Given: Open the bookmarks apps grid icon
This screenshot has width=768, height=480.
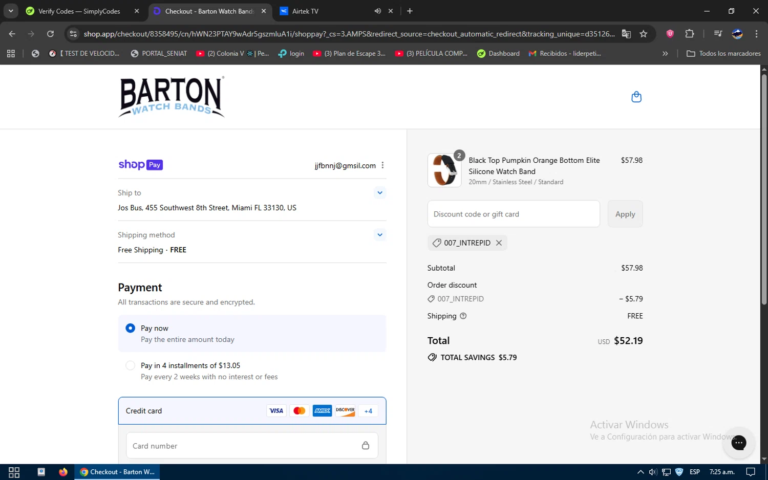Looking at the screenshot, I should pyautogui.click(x=11, y=53).
